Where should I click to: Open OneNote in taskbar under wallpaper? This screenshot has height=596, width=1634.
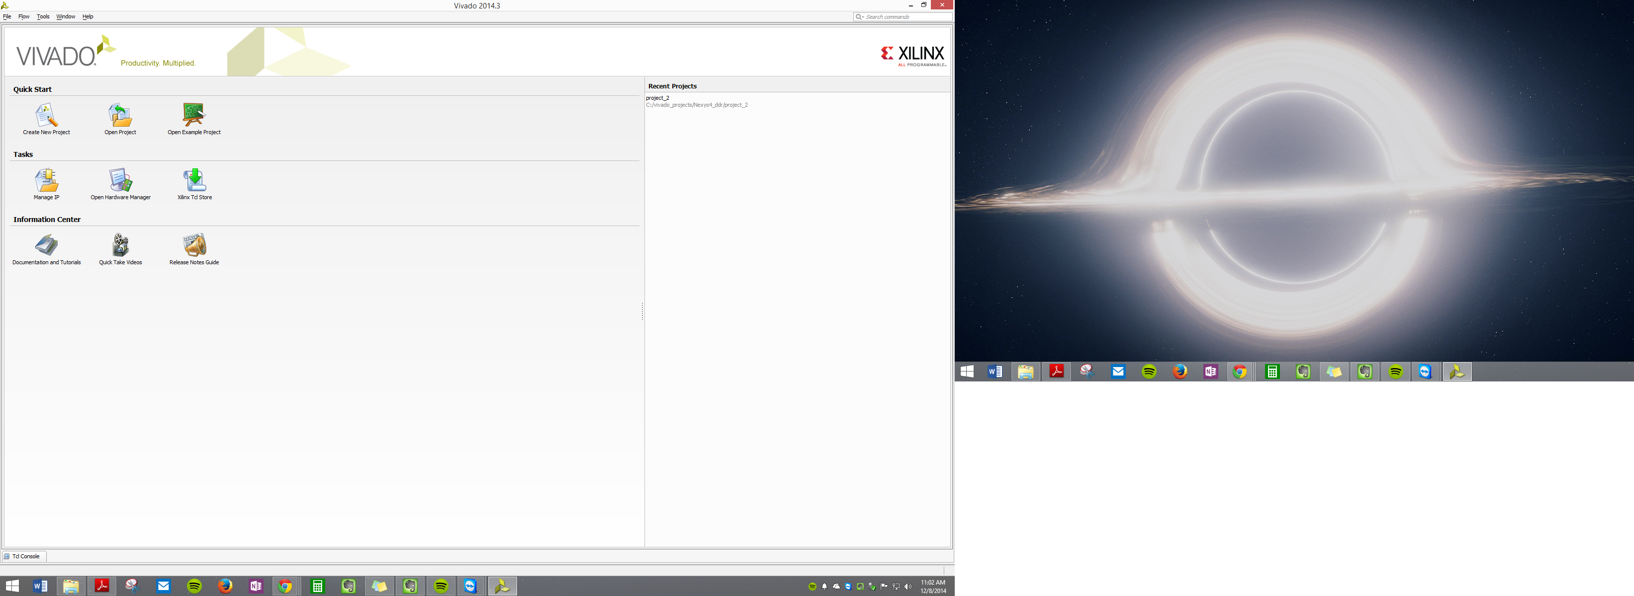pos(1211,372)
